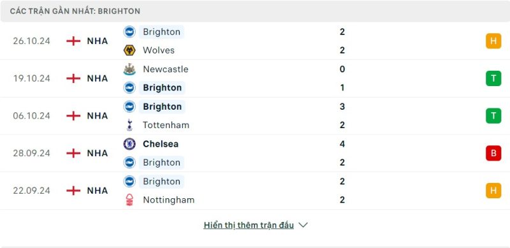Viewport: 510px width, 248px height.
Task: Click England flag icon for 28.09.24 match
Action: [73, 153]
